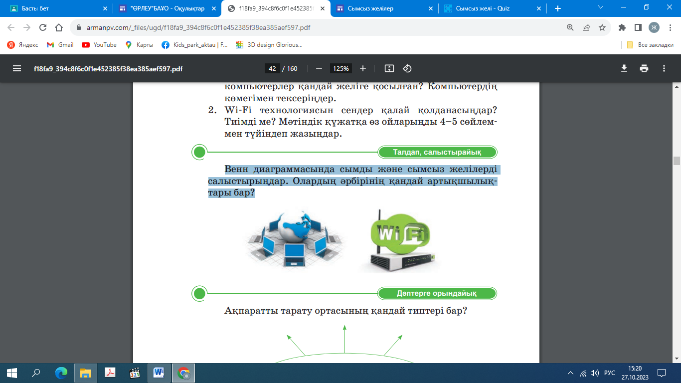Zoom in the PDF document
Image resolution: width=681 pixels, height=383 pixels.
pos(363,68)
